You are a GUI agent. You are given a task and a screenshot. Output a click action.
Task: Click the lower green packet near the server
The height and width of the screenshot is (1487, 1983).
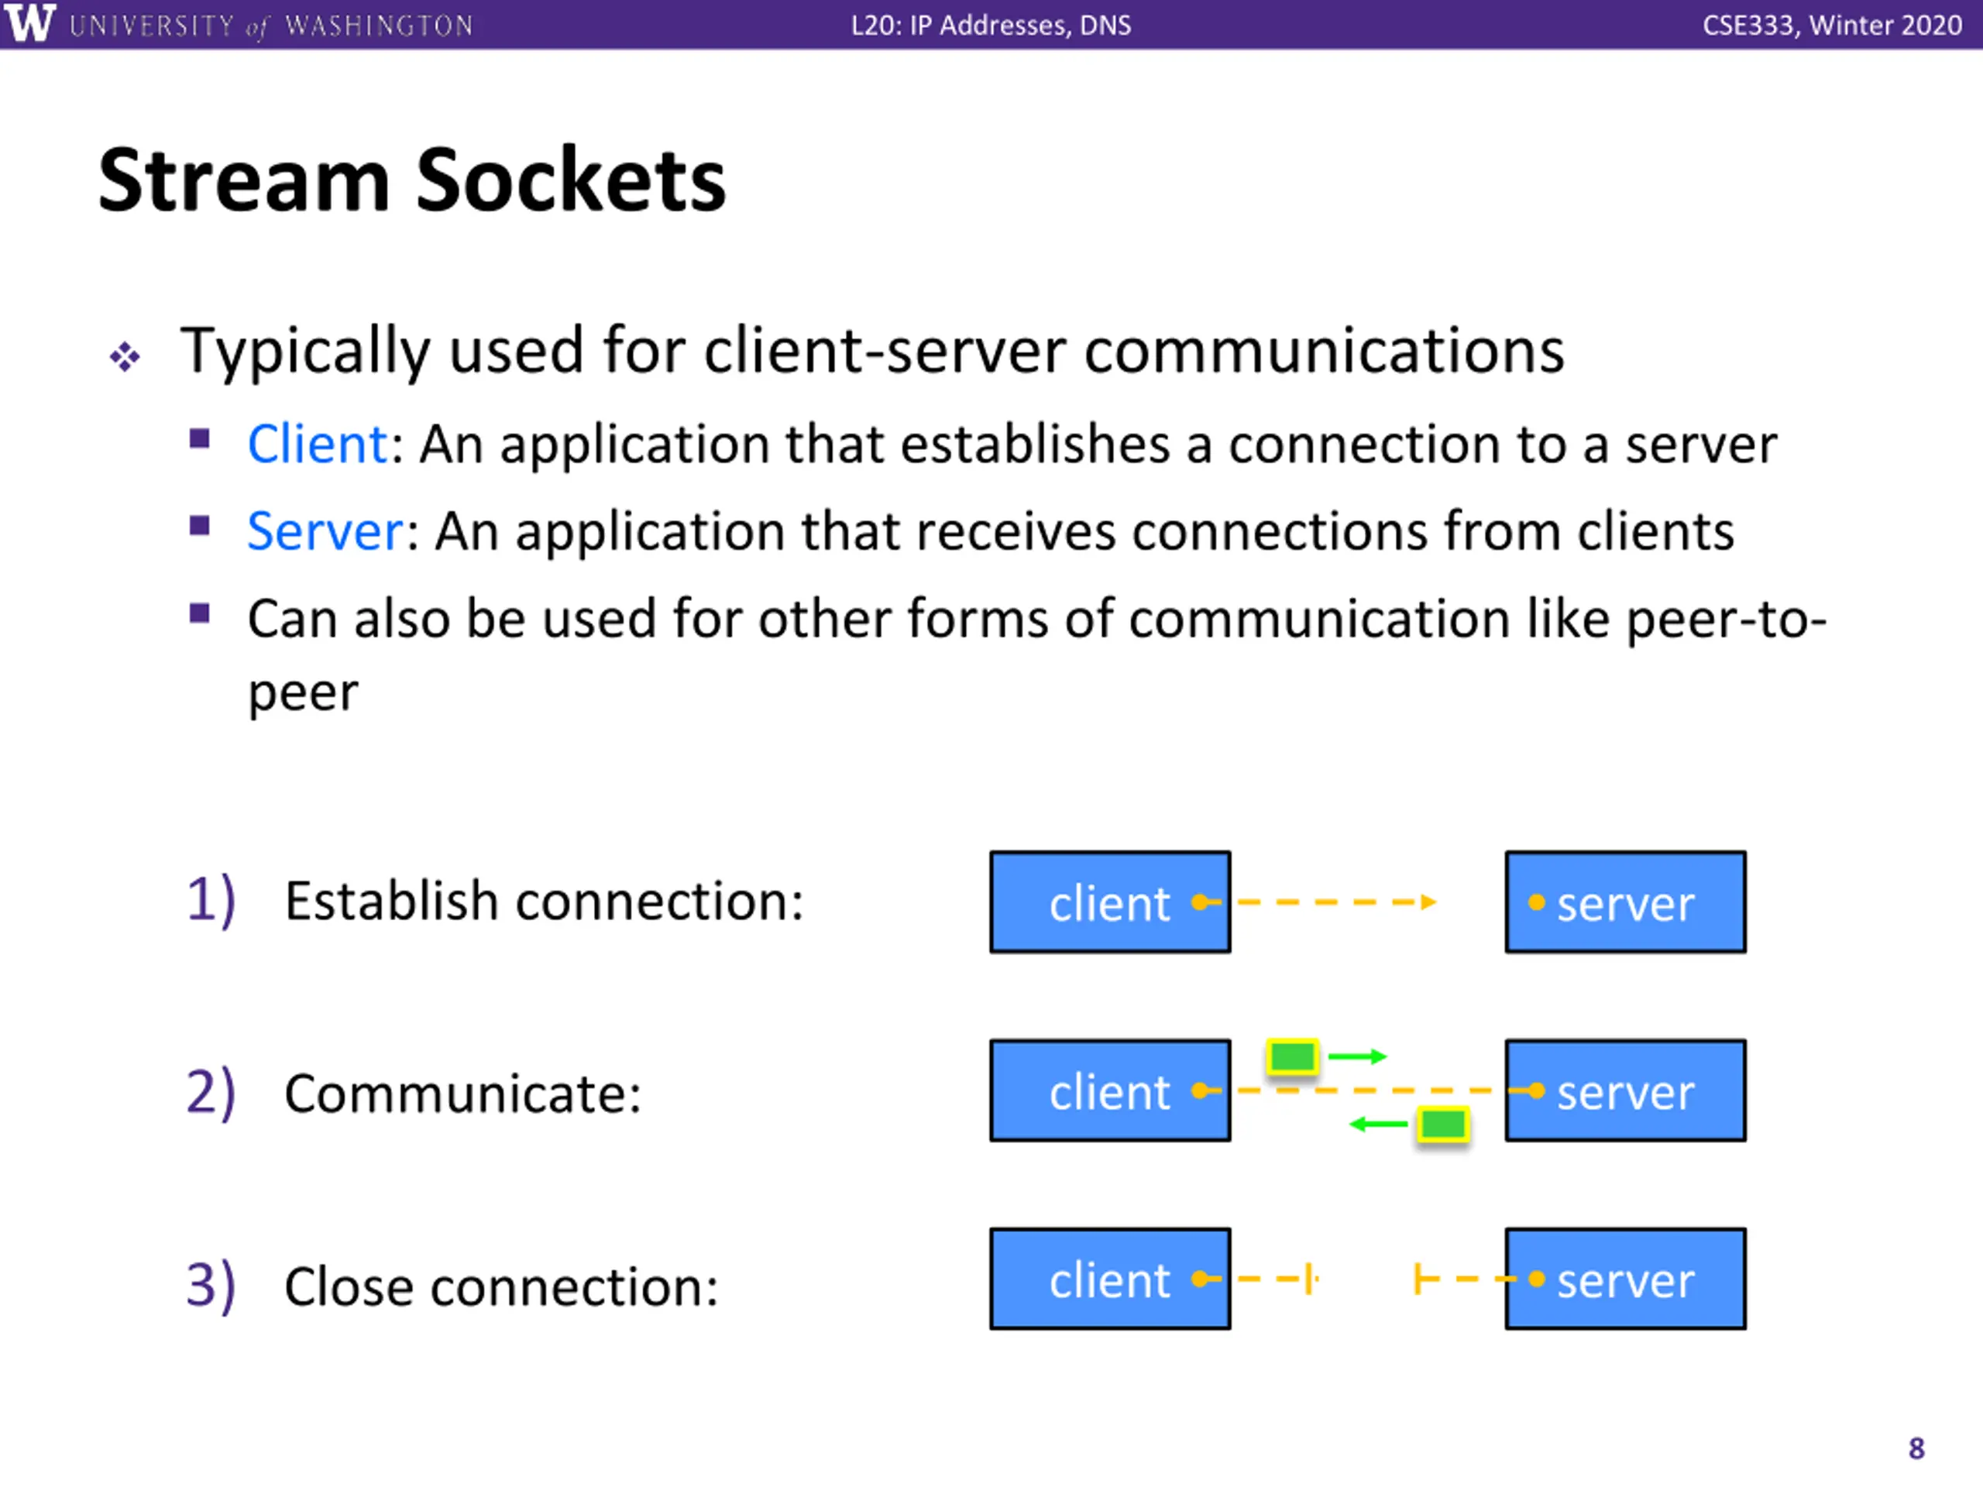click(x=1442, y=1124)
